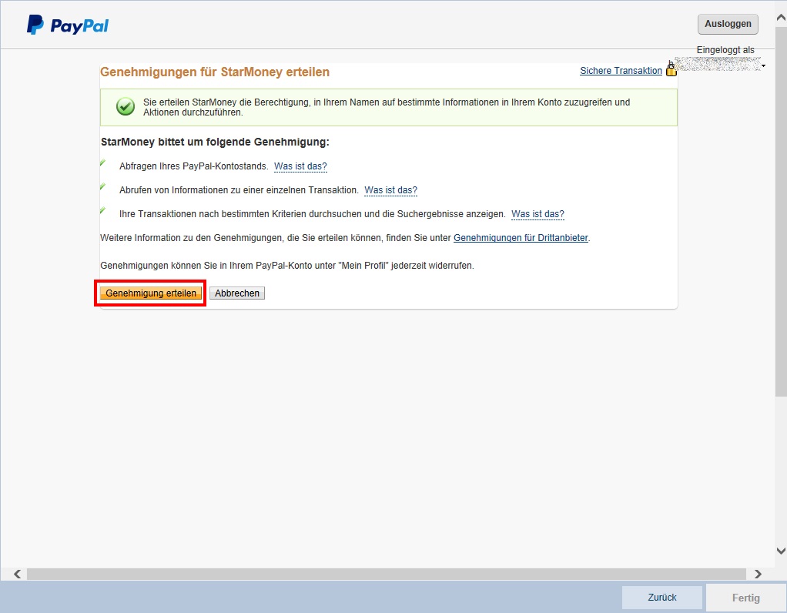The image size is (787, 613).
Task: Expand the logged-in account dropdown arrow
Action: point(763,65)
